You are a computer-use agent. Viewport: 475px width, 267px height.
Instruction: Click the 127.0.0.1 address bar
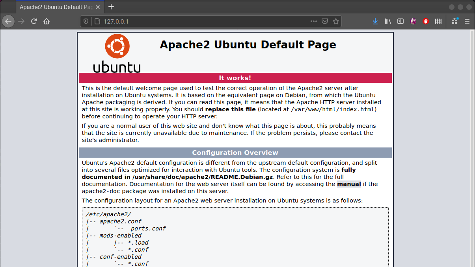pos(197,21)
